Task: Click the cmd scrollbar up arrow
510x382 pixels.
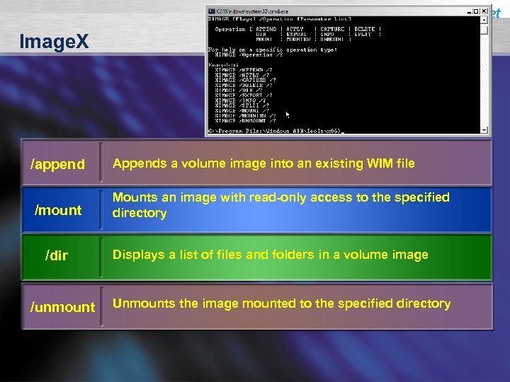Action: (484, 20)
